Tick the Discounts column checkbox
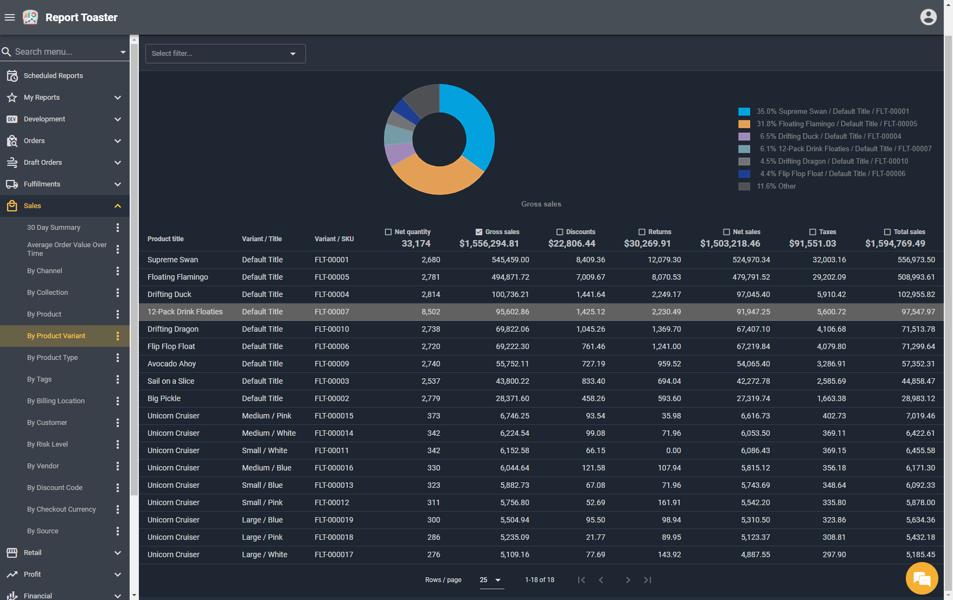Image resolution: width=953 pixels, height=600 pixels. (560, 232)
